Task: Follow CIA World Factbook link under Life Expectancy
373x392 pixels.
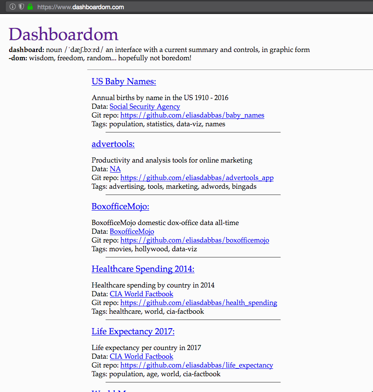Action: coord(141,357)
